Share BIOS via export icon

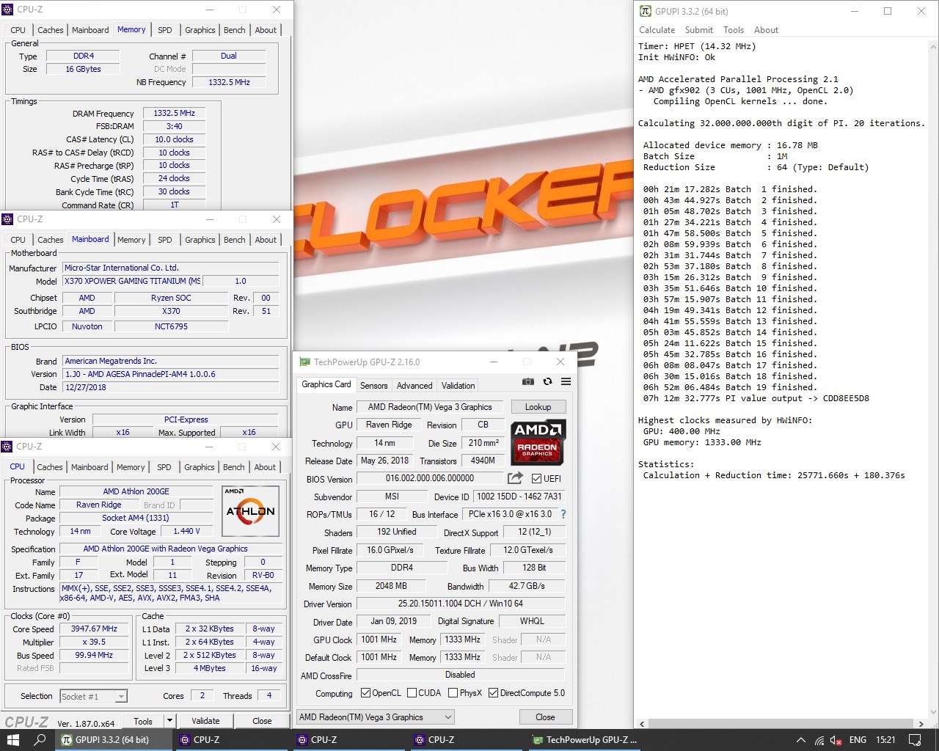coord(516,478)
